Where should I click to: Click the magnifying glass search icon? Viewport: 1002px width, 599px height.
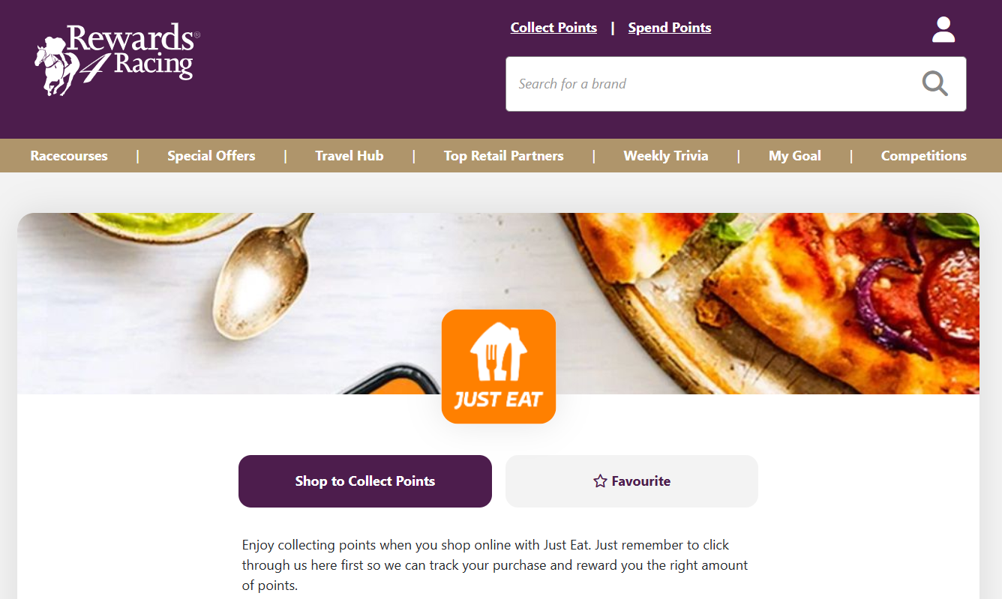pos(934,84)
